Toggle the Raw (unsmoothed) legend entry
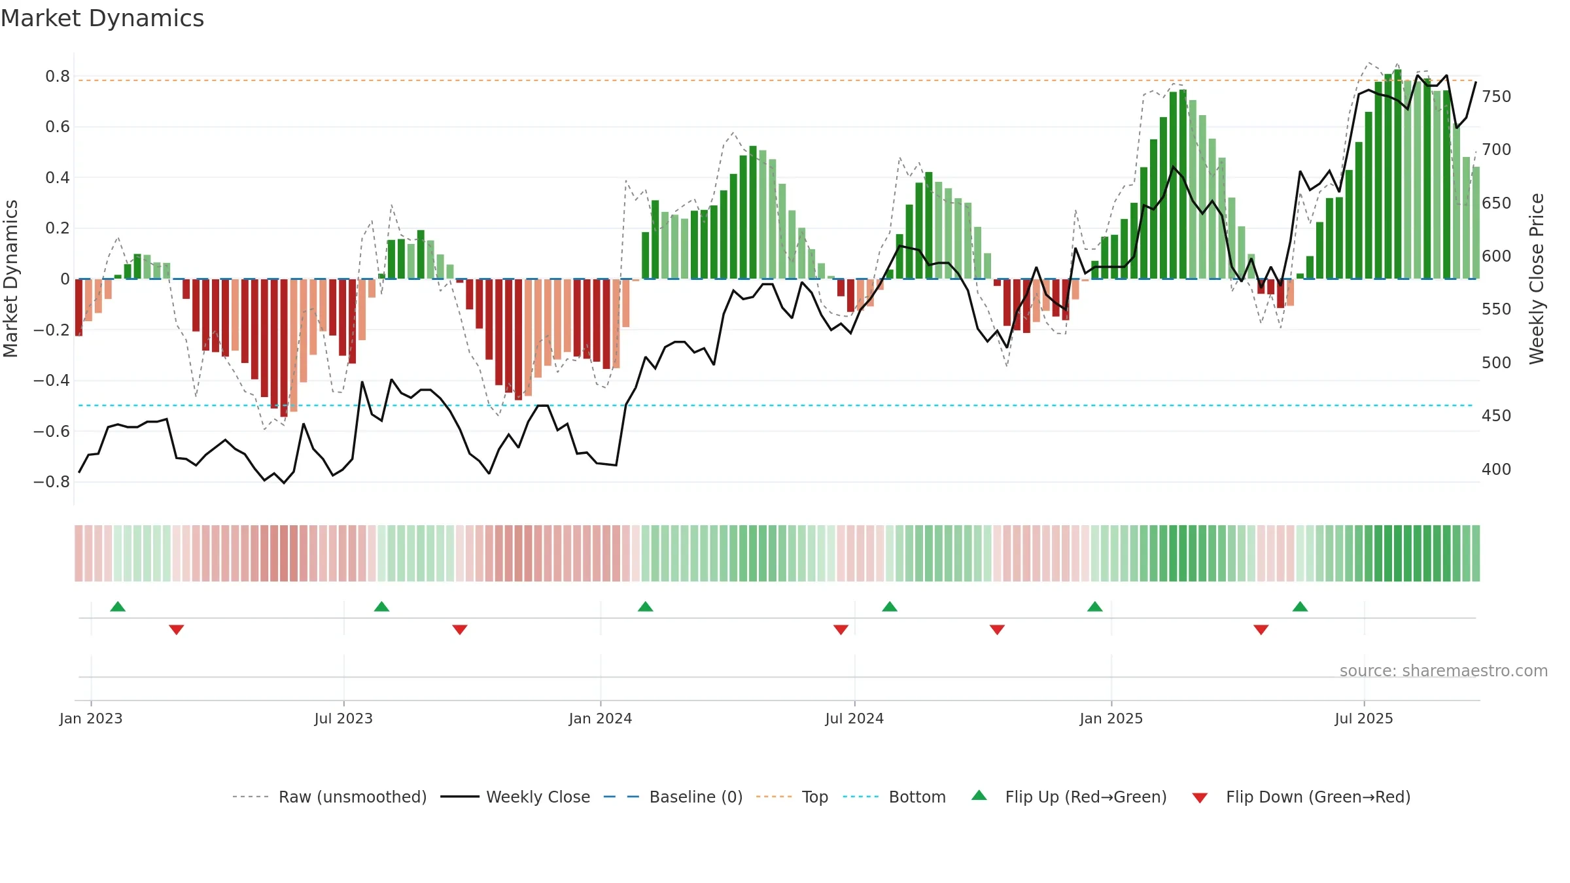Screen dimensions: 1570x883 click(x=330, y=797)
